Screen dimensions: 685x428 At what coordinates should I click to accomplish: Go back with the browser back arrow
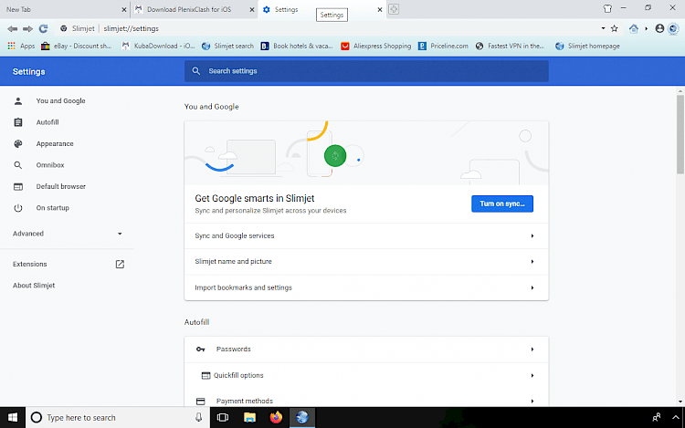pyautogui.click(x=12, y=29)
